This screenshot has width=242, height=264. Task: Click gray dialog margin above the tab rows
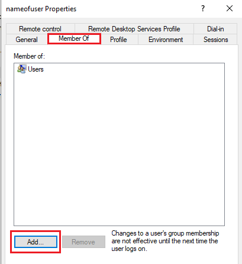tap(121, 21)
